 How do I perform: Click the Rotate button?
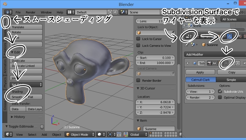(26, 32)
